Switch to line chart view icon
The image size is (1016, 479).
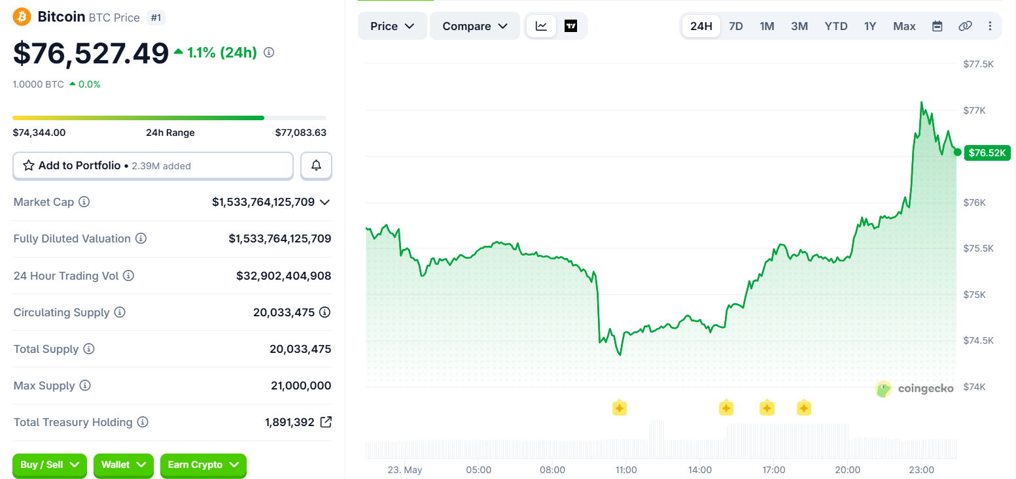pyautogui.click(x=541, y=26)
